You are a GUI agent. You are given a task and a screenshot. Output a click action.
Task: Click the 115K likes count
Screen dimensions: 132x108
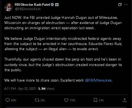pyautogui.click(x=73, y=100)
